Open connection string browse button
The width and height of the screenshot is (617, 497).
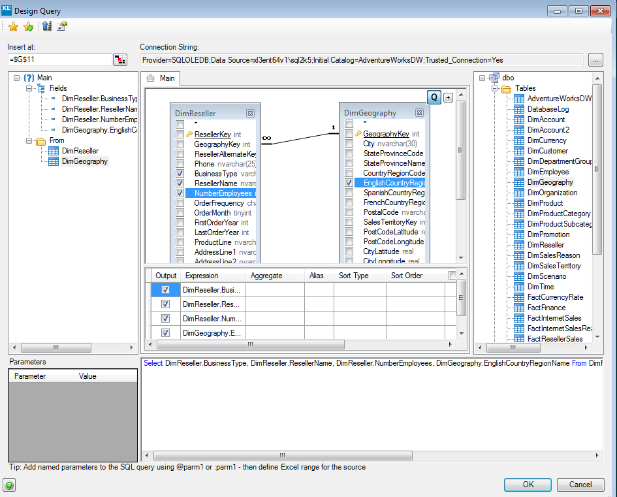point(595,60)
